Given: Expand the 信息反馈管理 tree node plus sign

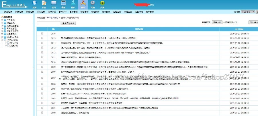Looking at the screenshot, I should pos(2,31).
